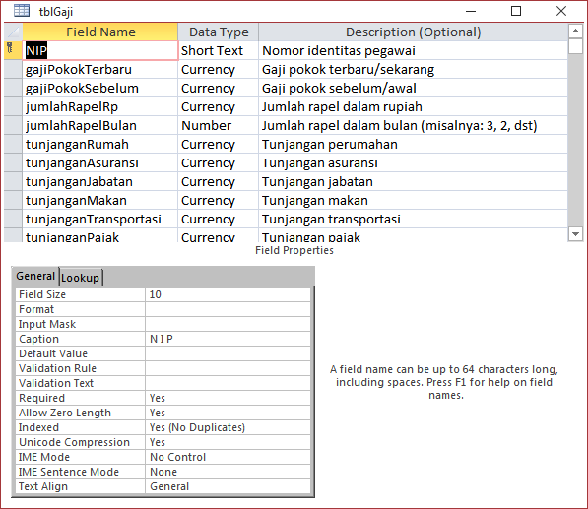
Task: Click the tunjanganTransportasi field name
Action: (x=100, y=219)
